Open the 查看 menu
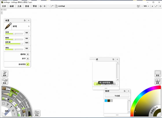This screenshot has width=162, height=118. click(27, 6)
